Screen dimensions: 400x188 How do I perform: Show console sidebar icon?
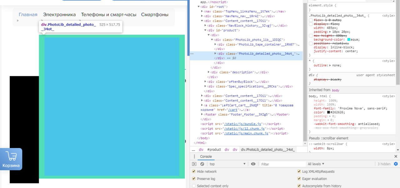pyautogui.click(x=194, y=164)
